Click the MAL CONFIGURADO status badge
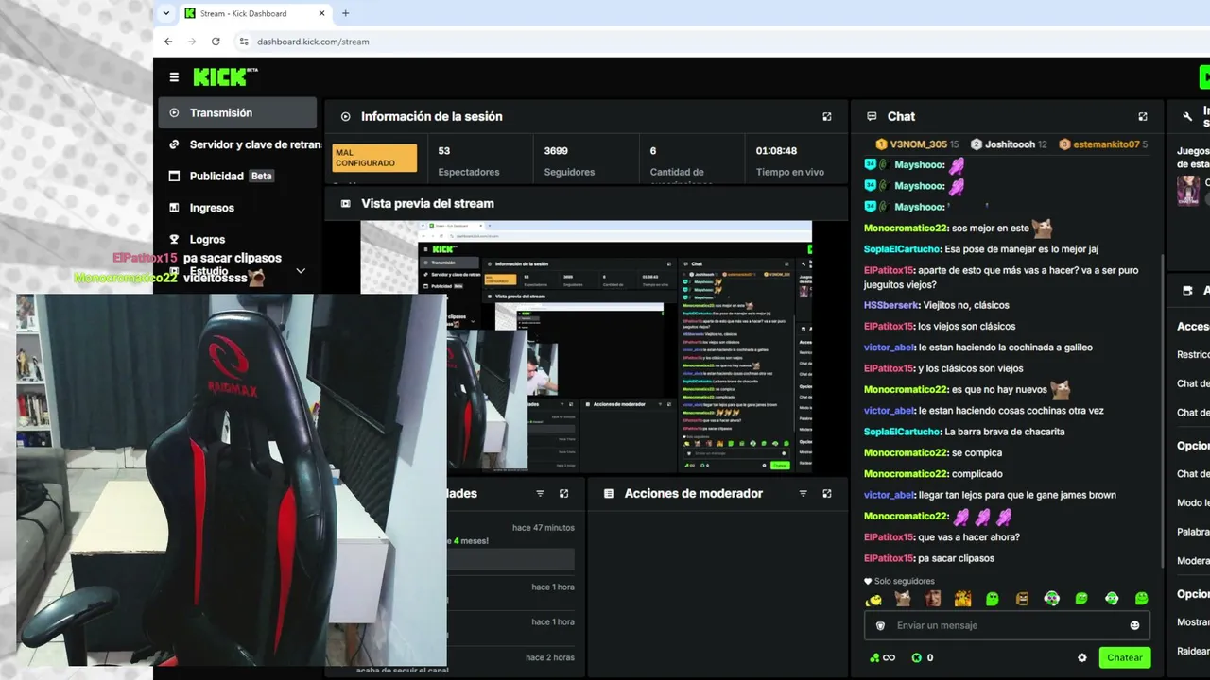1210x680 pixels. pyautogui.click(x=375, y=158)
